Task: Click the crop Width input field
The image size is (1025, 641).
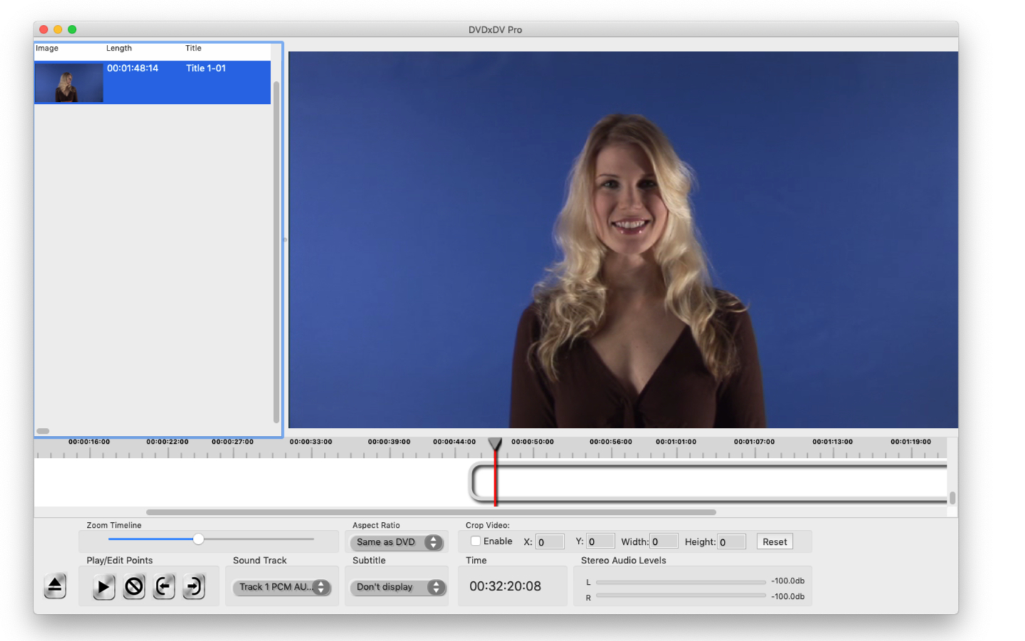Action: click(663, 542)
